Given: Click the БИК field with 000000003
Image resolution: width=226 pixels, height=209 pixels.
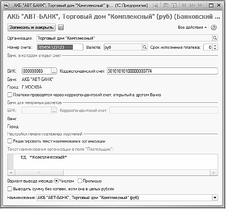Looking at the screenshot, I should tap(37, 71).
